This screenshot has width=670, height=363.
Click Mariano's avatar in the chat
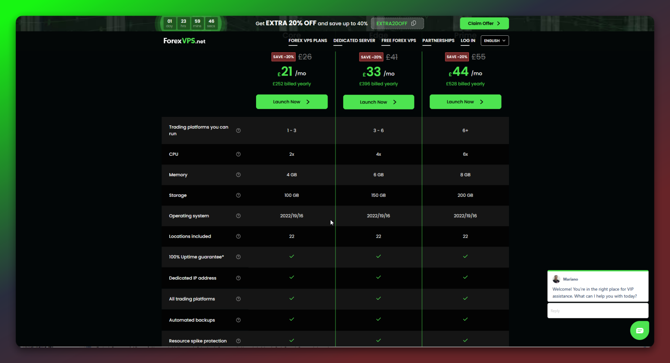pyautogui.click(x=556, y=279)
